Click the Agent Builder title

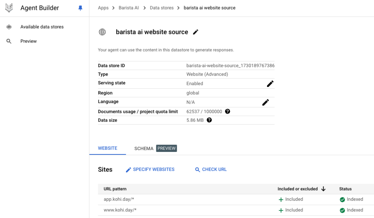(x=39, y=8)
